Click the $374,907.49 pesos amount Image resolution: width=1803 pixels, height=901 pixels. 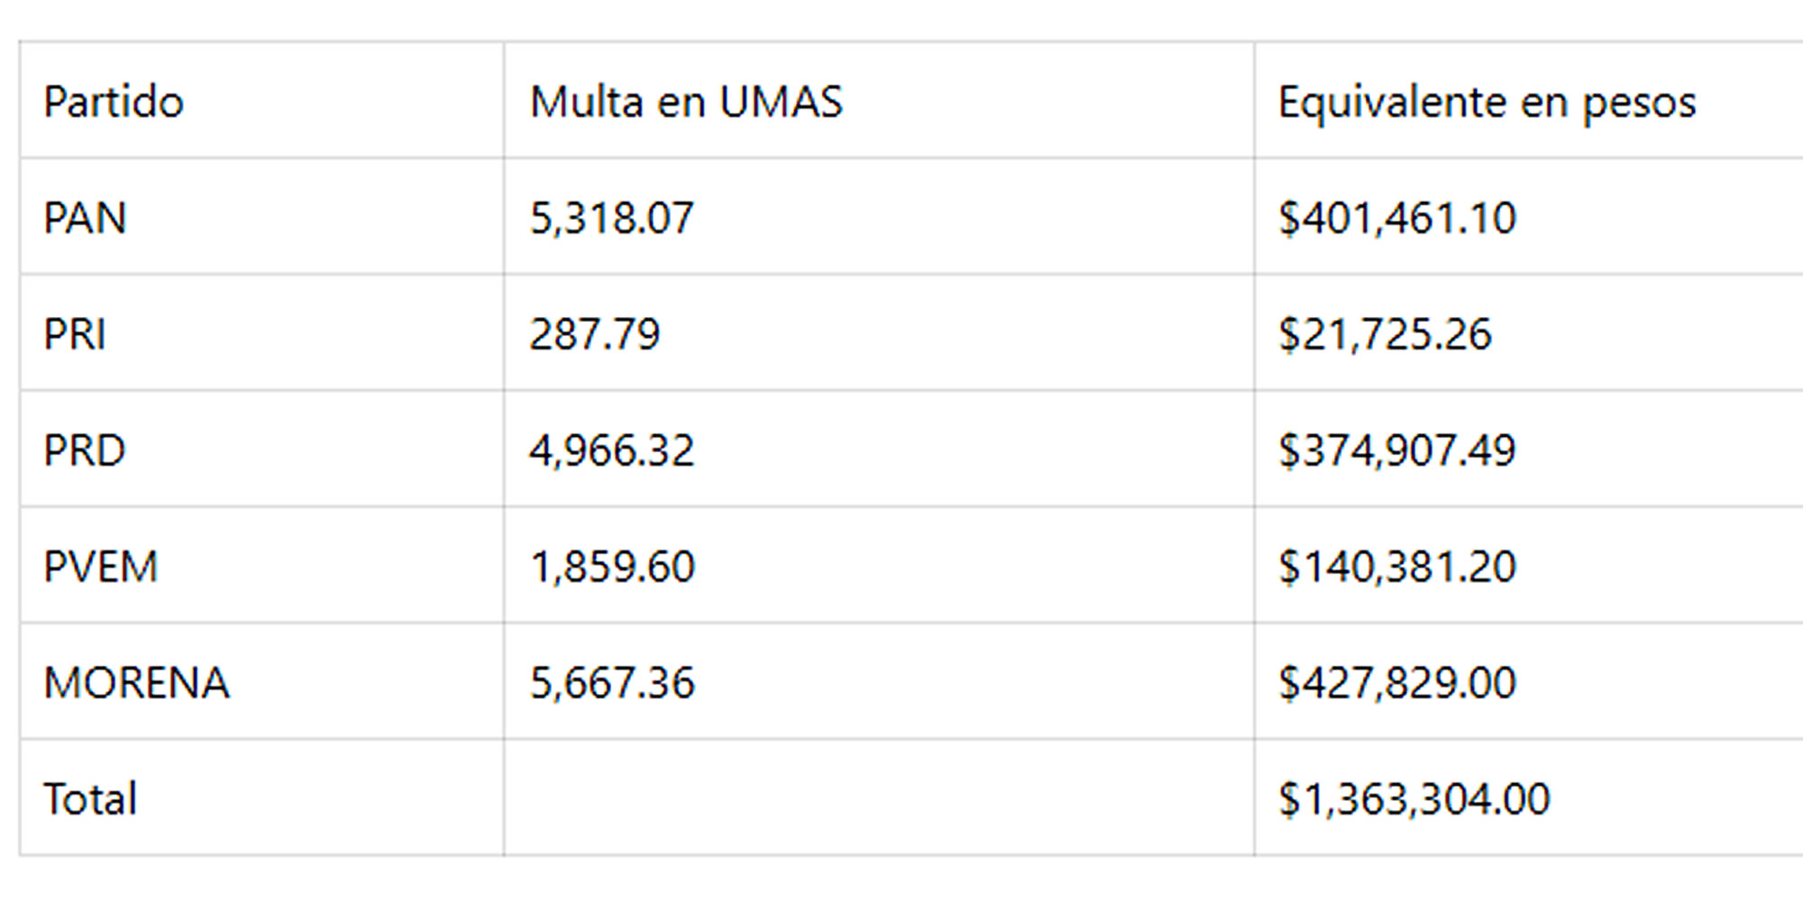coord(1397,450)
